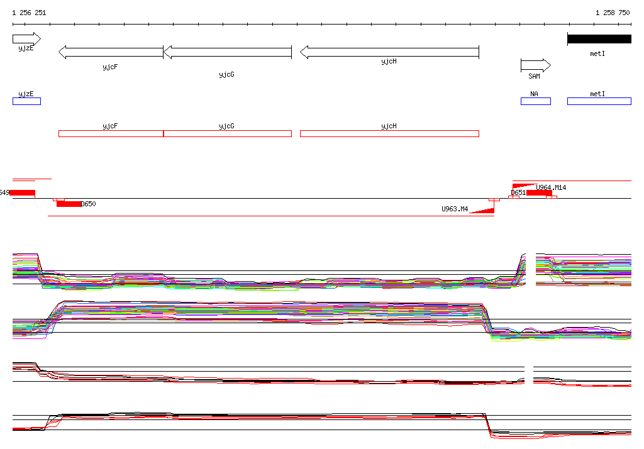Image resolution: width=644 pixels, height=449 pixels.
Task: Click the red U963.M4 triangle marker
Action: click(484, 210)
